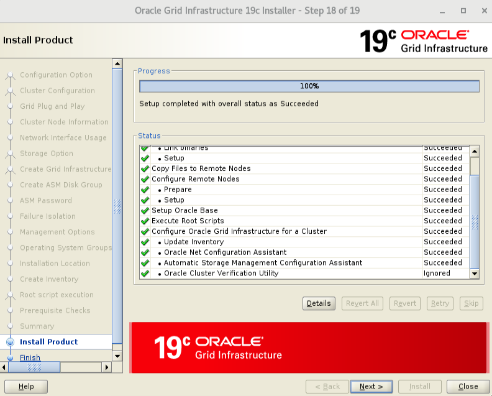The width and height of the screenshot is (492, 396).
Task: Click the Install Product step bullet icon
Action: pos(9,342)
